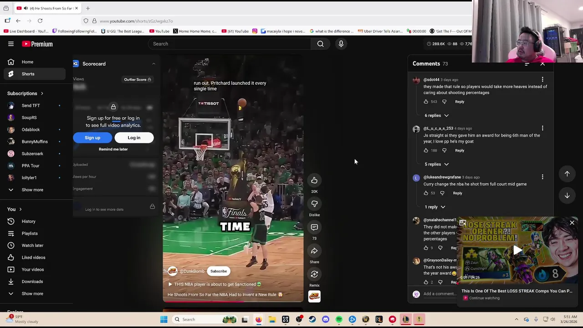583x328 pixels.
Task: Open the locked Outlier Score dropdown
Action: pyautogui.click(x=138, y=80)
